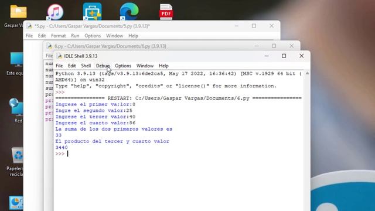Click the output value 3440
Image resolution: width=375 pixels, height=211 pixels.
[62, 148]
